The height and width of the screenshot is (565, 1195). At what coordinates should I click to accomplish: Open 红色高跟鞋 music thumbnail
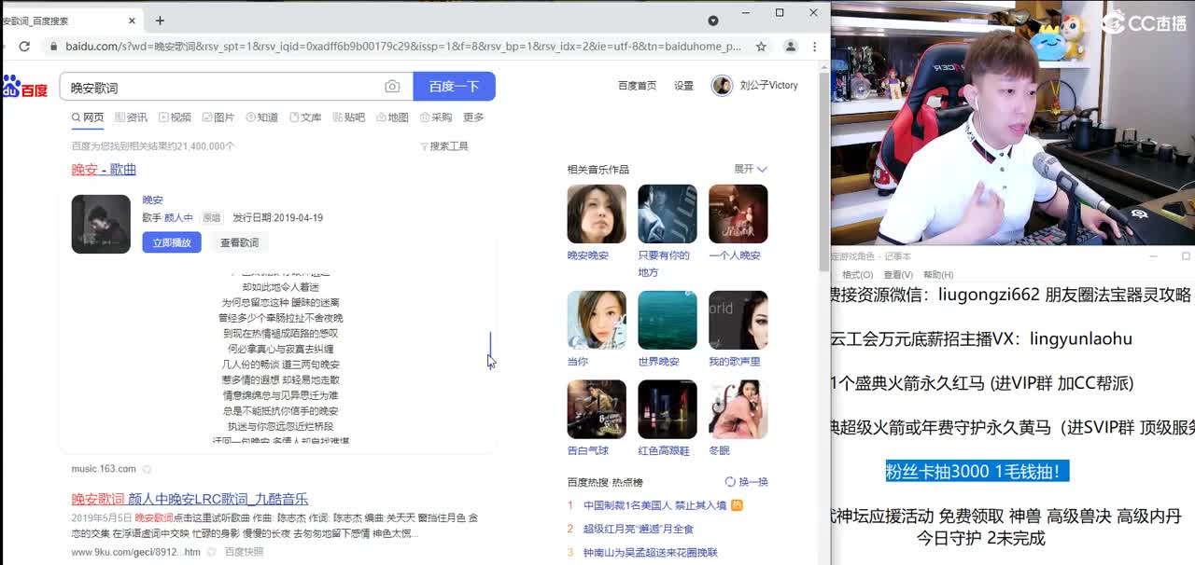click(668, 409)
